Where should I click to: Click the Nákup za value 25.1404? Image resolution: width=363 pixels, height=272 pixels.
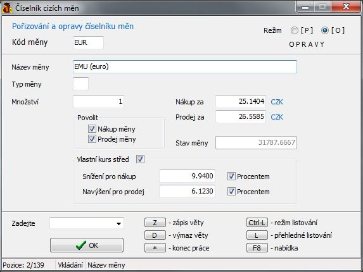point(241,101)
